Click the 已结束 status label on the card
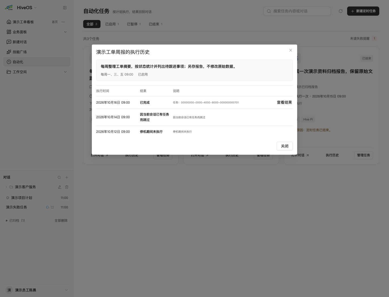Screen dimensions: 389x297 coord(367,58)
